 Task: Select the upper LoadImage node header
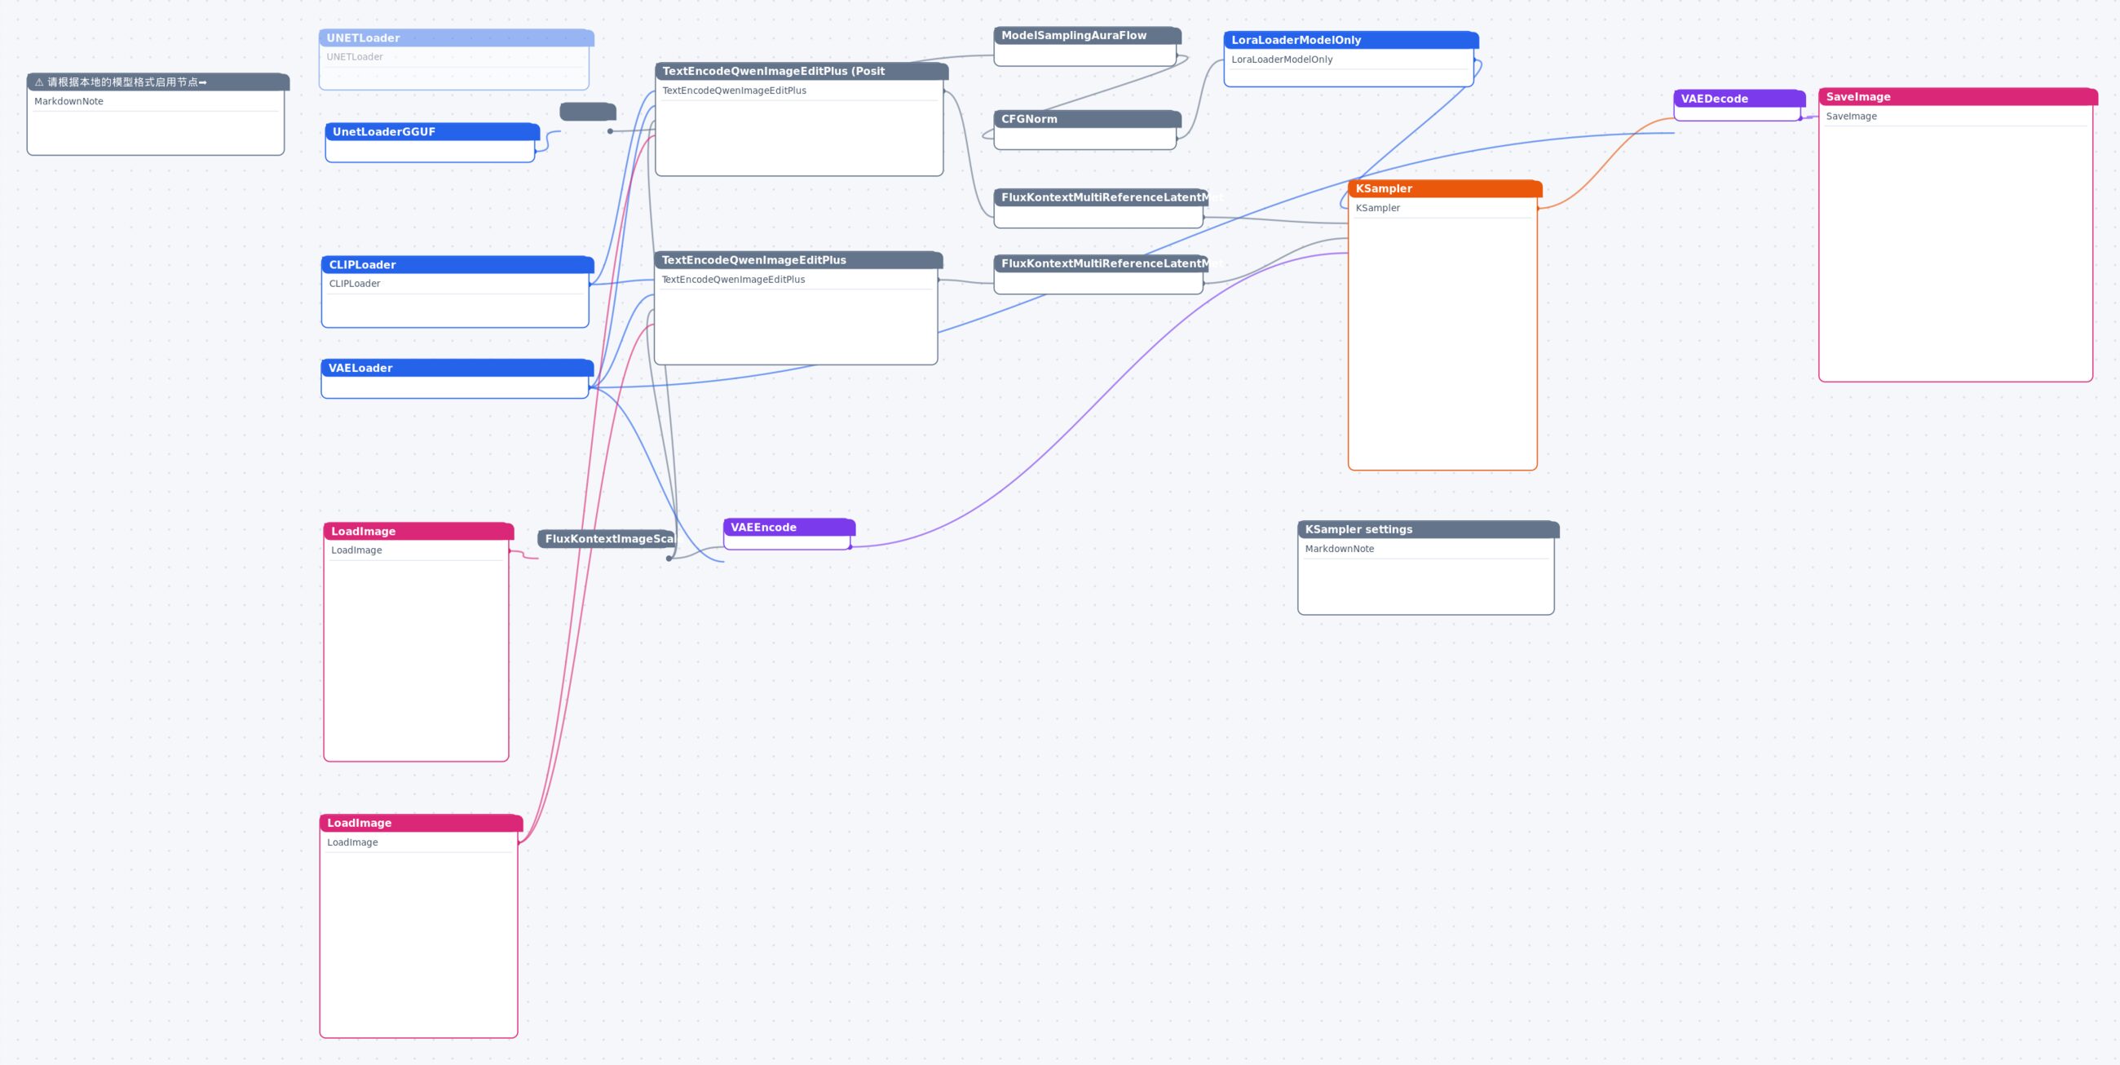418,531
